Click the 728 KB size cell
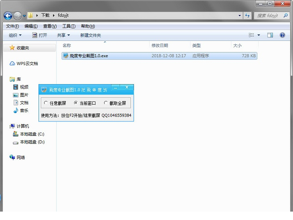Image resolution: width=293 pixels, height=220 pixels. click(249, 56)
